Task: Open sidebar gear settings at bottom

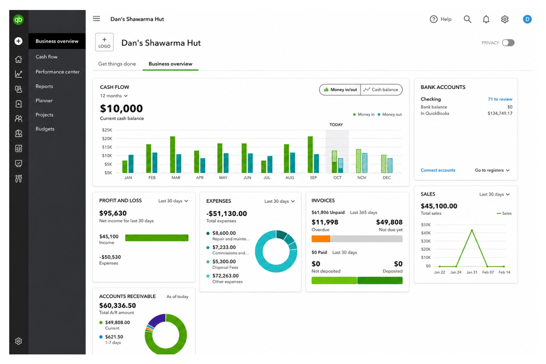Action: pos(18,341)
